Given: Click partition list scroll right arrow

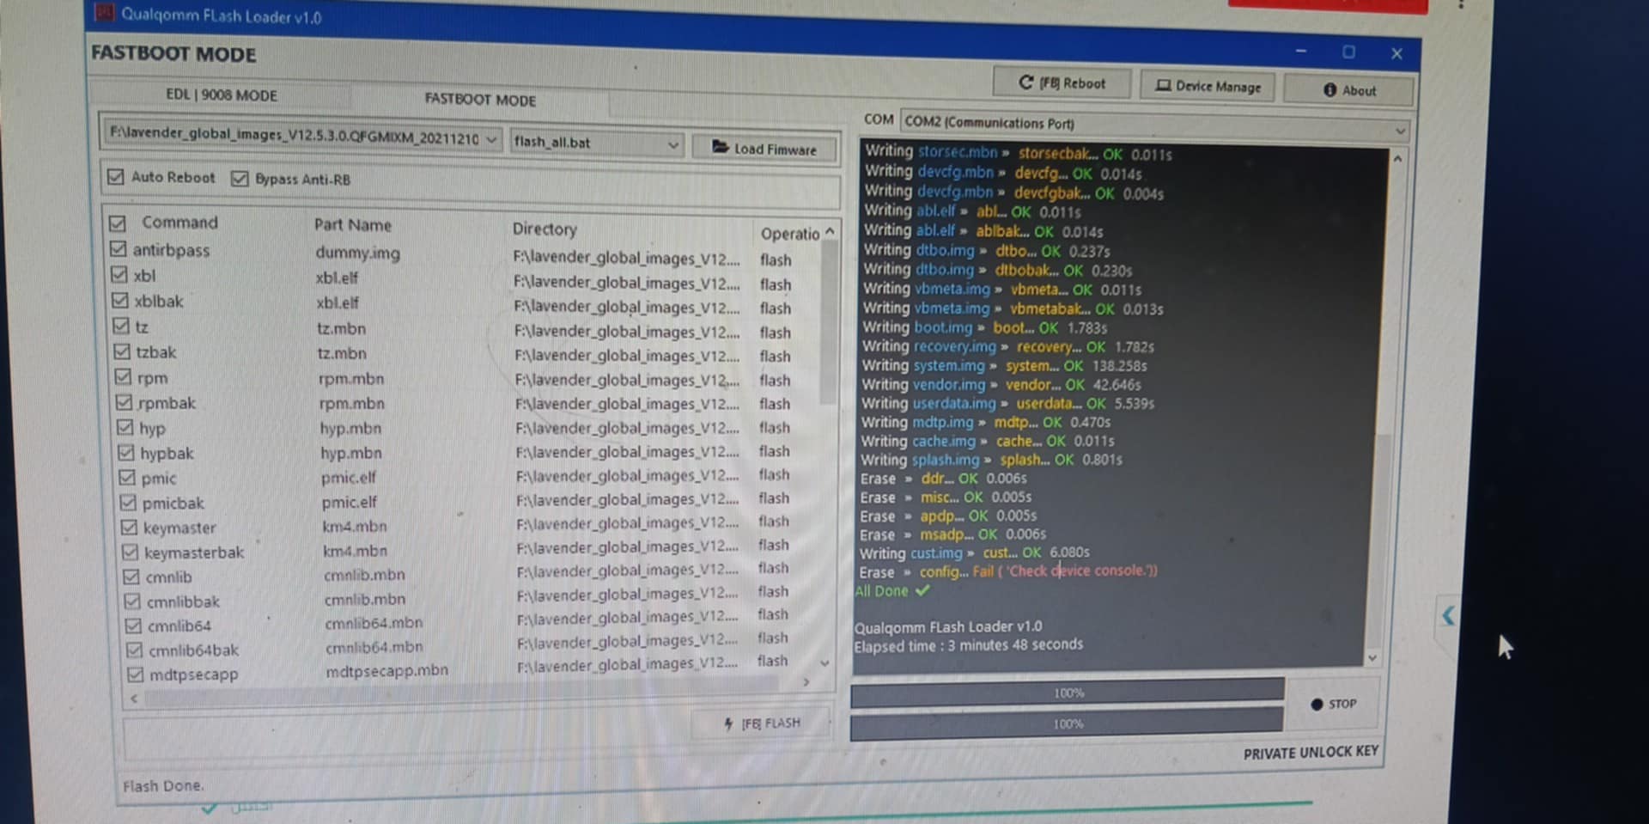Looking at the screenshot, I should 806,682.
